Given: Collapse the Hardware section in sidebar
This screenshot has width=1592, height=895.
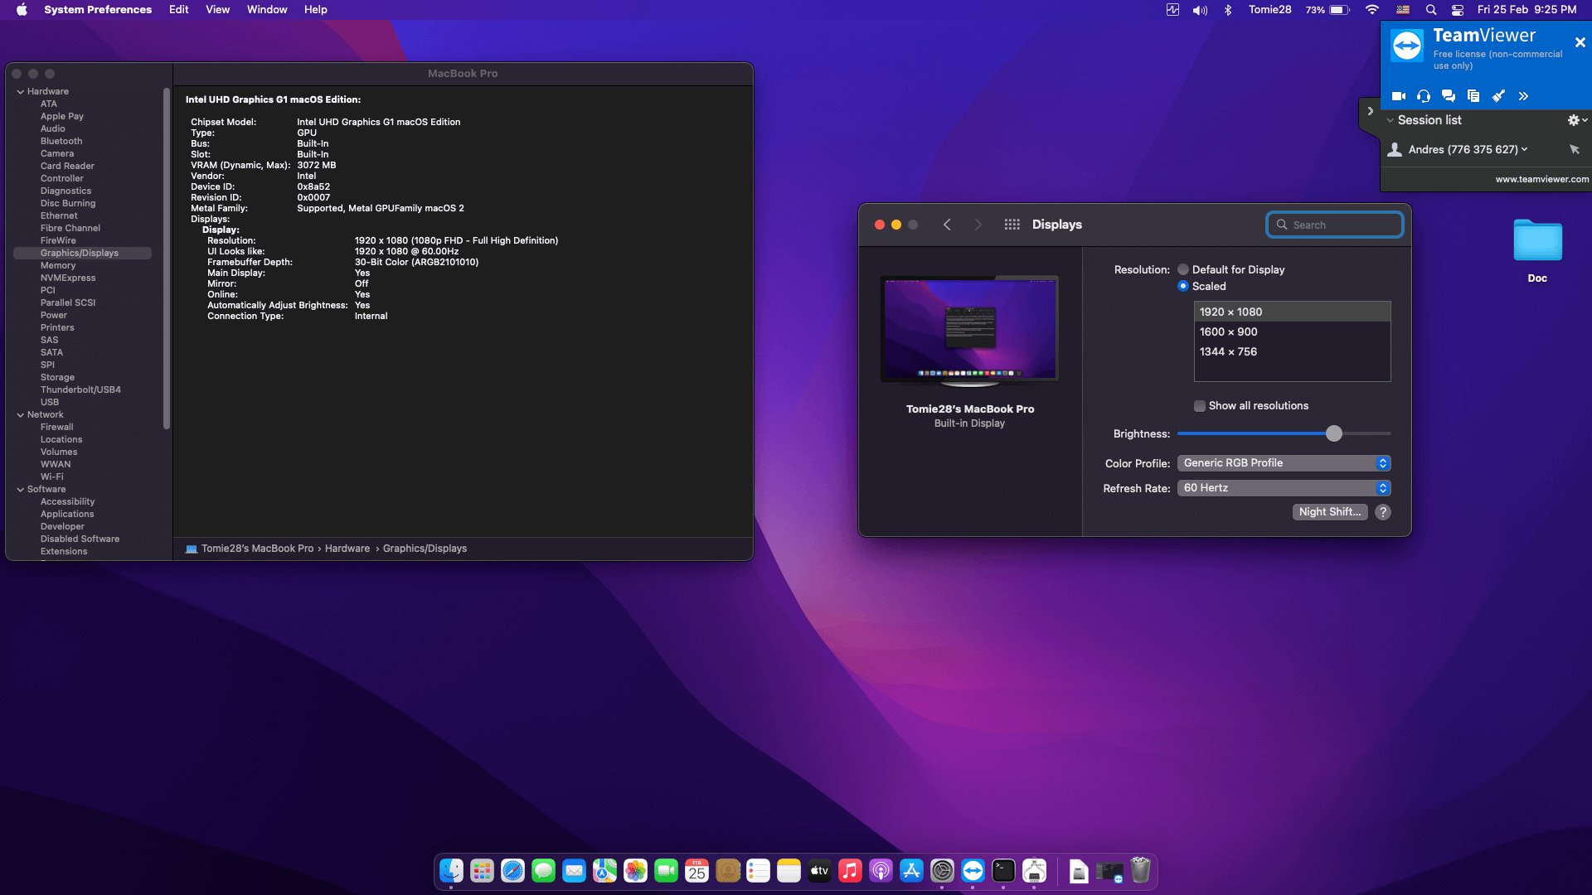Looking at the screenshot, I should pyautogui.click(x=21, y=92).
